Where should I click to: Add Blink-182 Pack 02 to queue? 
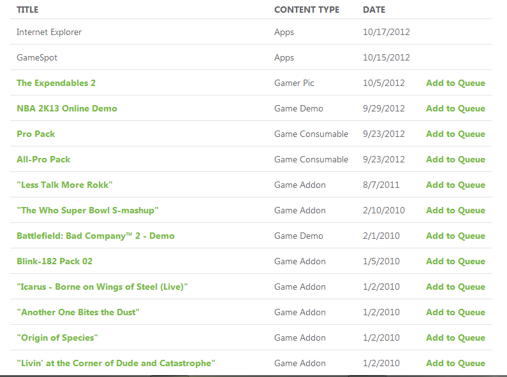click(x=455, y=262)
